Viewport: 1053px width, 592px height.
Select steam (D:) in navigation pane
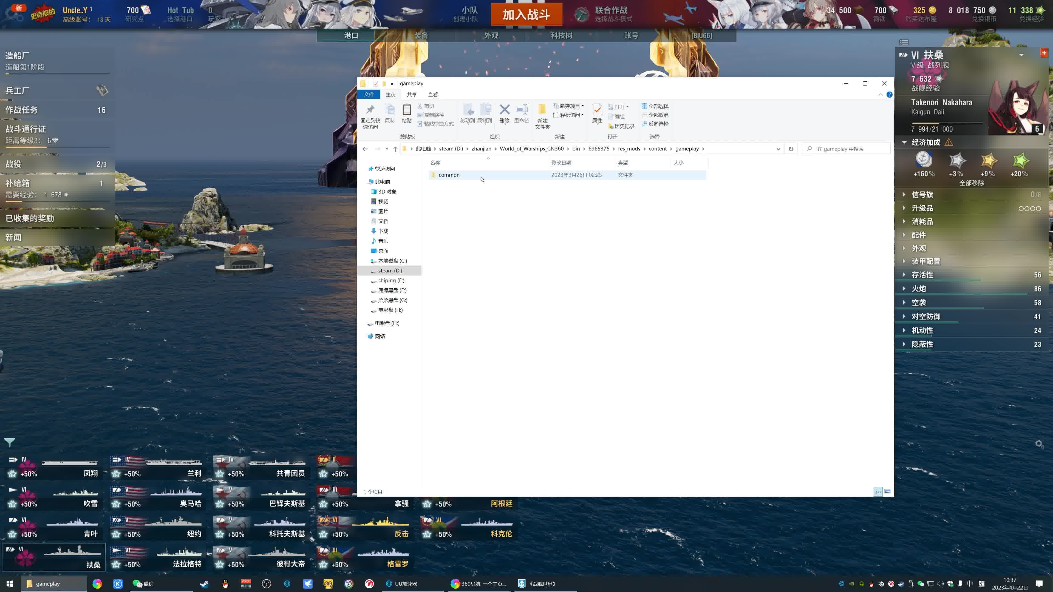(390, 271)
